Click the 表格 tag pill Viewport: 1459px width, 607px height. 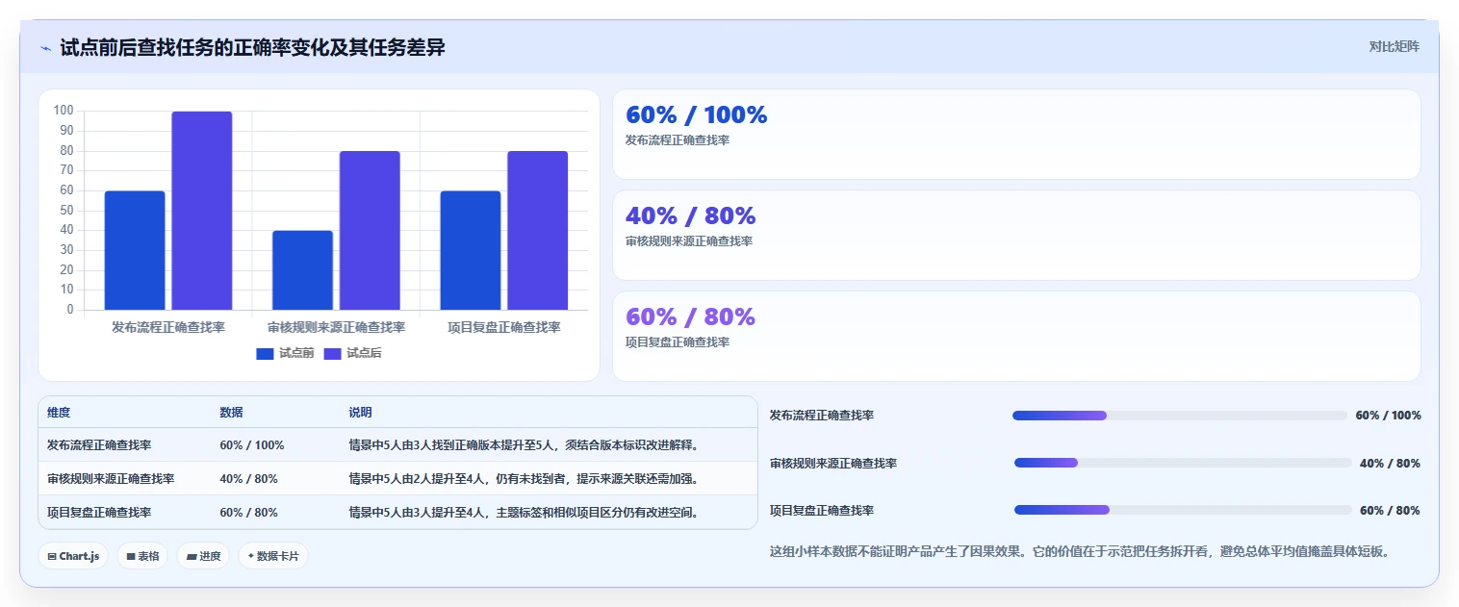pyautogui.click(x=142, y=556)
